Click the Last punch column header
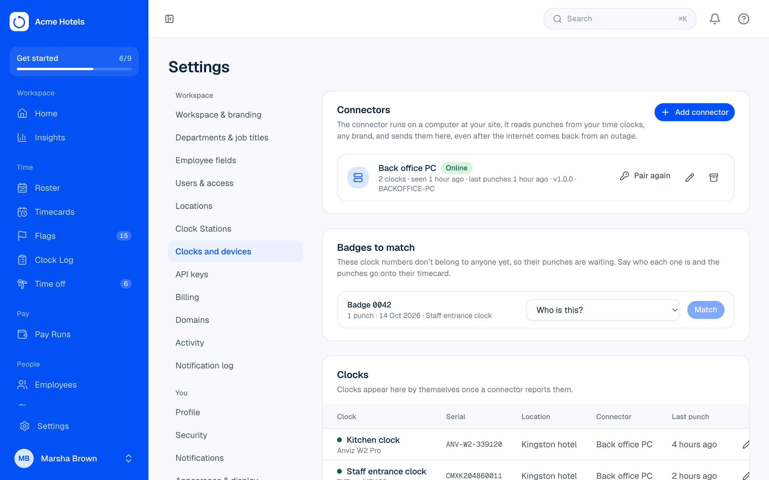The height and width of the screenshot is (480, 769). [690, 416]
